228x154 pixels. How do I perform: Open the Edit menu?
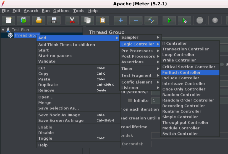tap(16, 11)
